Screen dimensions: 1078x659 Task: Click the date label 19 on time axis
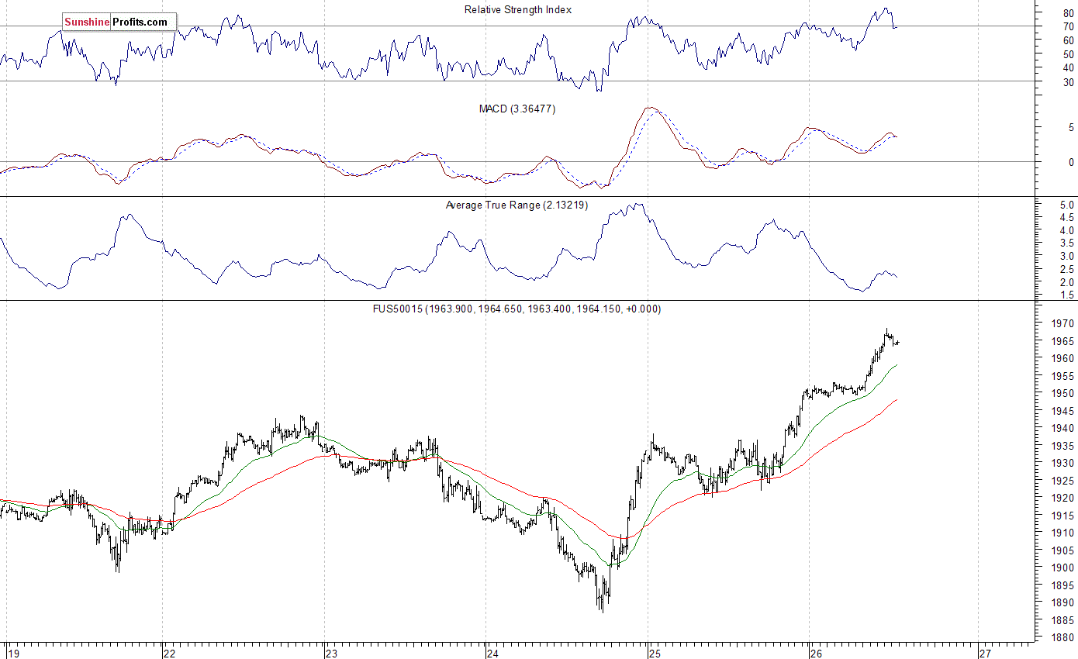click(12, 653)
